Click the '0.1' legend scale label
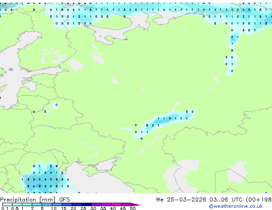Image resolution: width=272 pixels, height=210 pixels. pyautogui.click(x=5, y=208)
